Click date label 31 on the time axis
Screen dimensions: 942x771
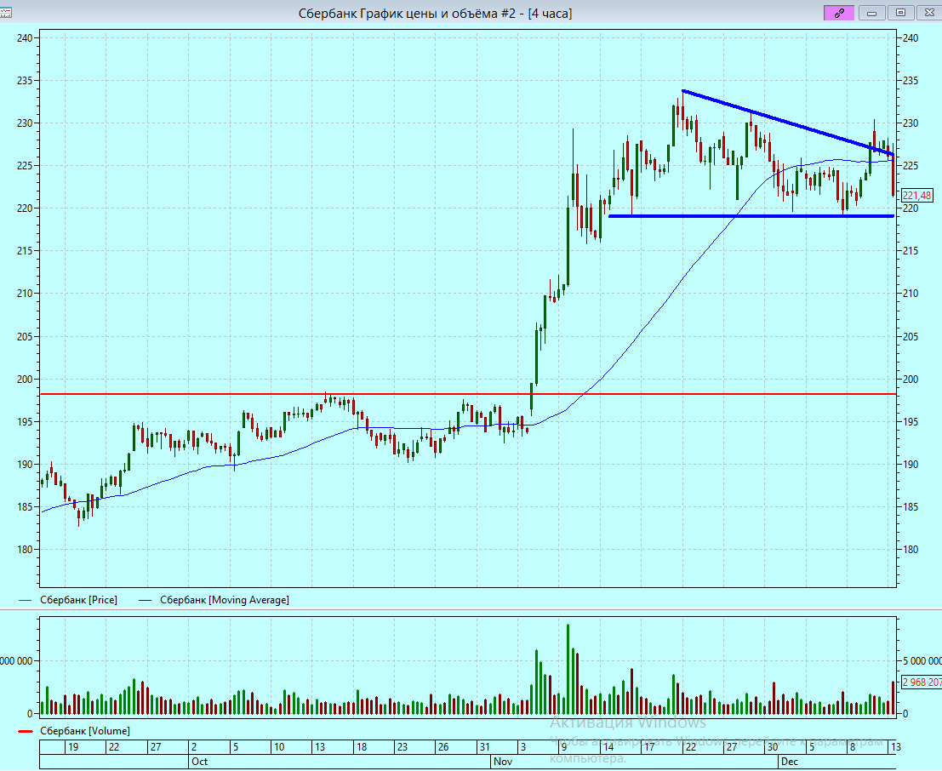[x=484, y=747]
